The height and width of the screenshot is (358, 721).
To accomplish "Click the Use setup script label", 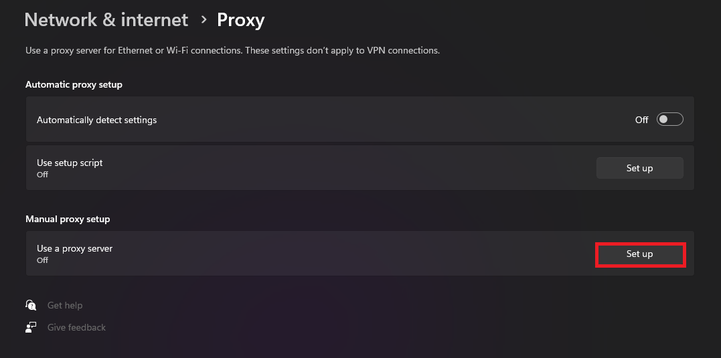I will [x=70, y=163].
